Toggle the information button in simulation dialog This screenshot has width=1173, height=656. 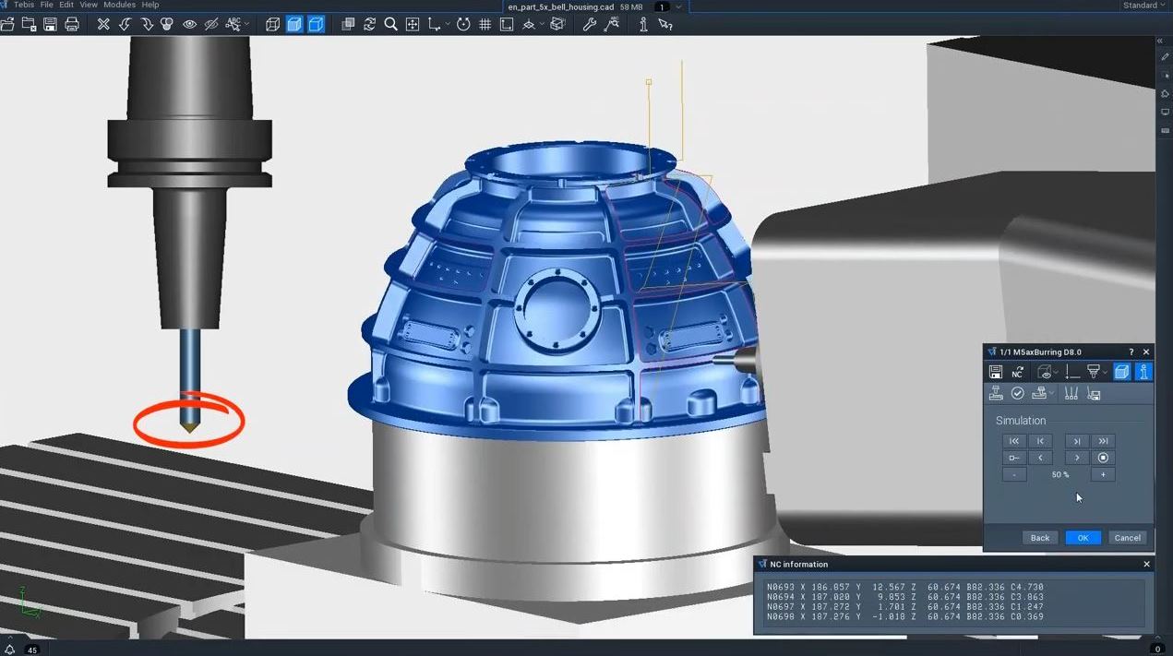point(1143,372)
